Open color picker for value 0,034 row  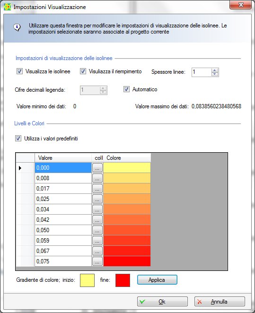click(x=97, y=209)
